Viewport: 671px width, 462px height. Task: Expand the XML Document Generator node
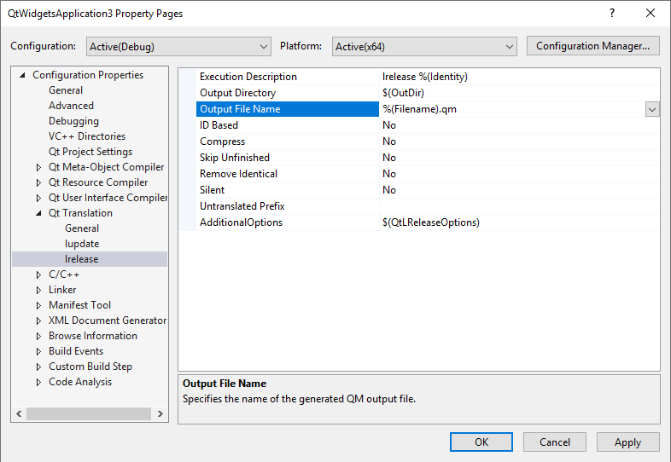point(38,321)
